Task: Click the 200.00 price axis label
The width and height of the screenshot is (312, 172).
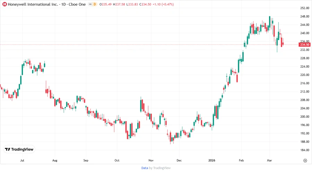Action: [305, 116]
